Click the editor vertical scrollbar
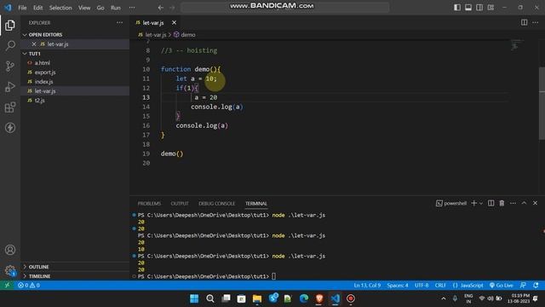Viewport: 545px width, 307px height. [x=542, y=103]
